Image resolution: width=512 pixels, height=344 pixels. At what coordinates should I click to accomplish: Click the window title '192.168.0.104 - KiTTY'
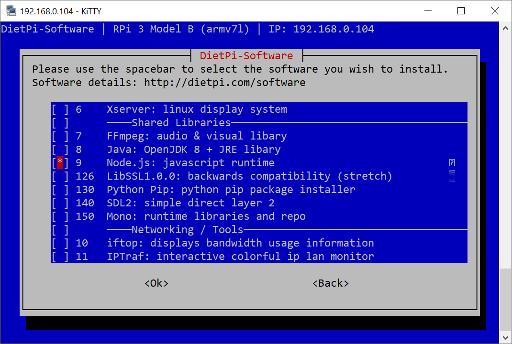coord(61,11)
